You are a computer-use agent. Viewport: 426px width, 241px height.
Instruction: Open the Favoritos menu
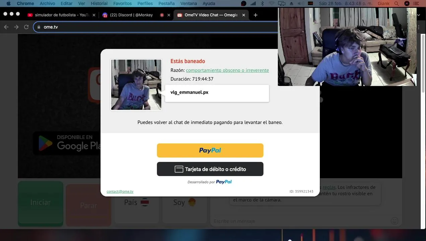122,3
